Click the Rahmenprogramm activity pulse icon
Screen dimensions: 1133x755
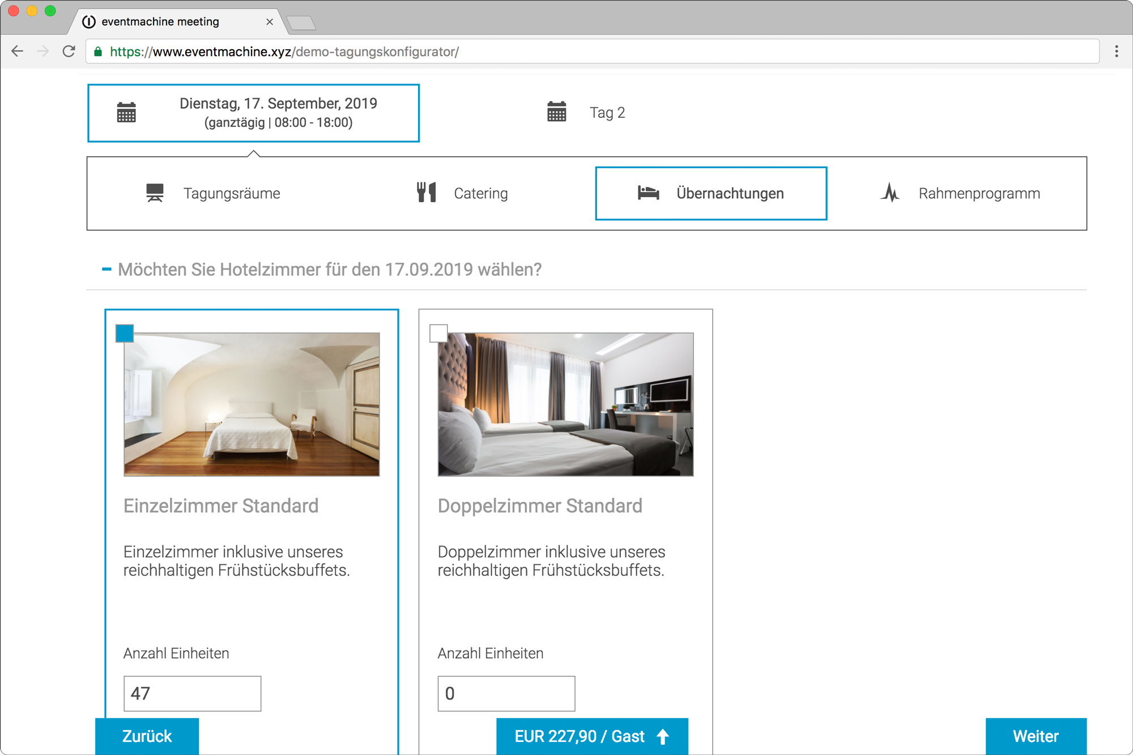click(x=890, y=193)
